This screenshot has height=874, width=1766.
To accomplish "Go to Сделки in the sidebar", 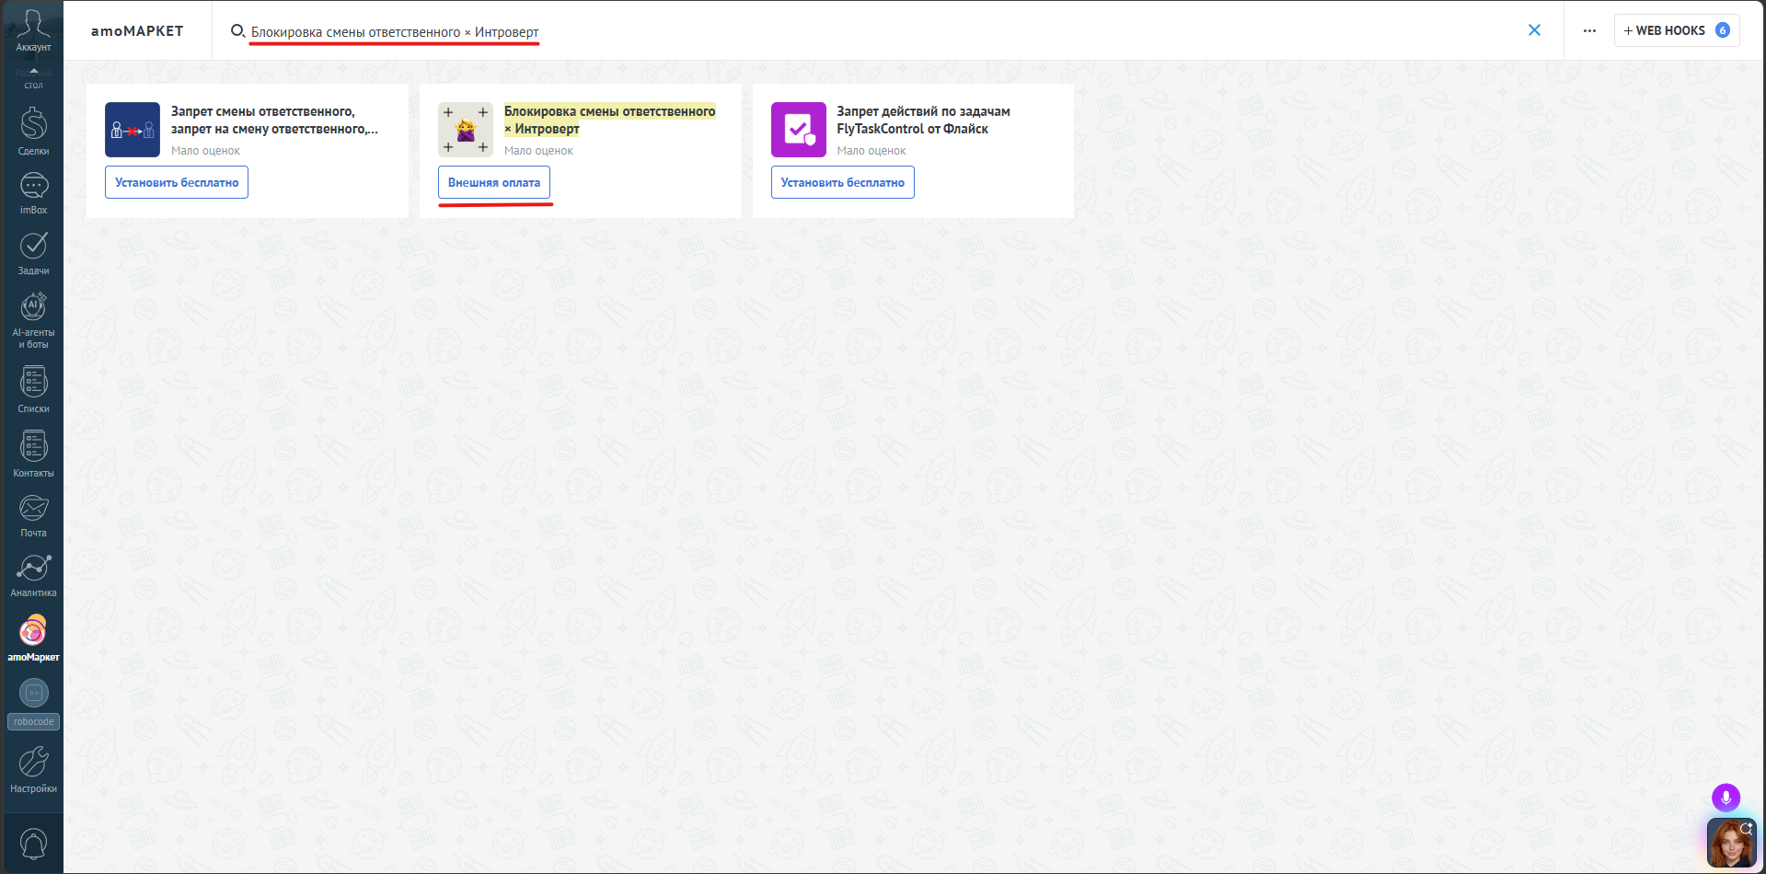I will [33, 132].
